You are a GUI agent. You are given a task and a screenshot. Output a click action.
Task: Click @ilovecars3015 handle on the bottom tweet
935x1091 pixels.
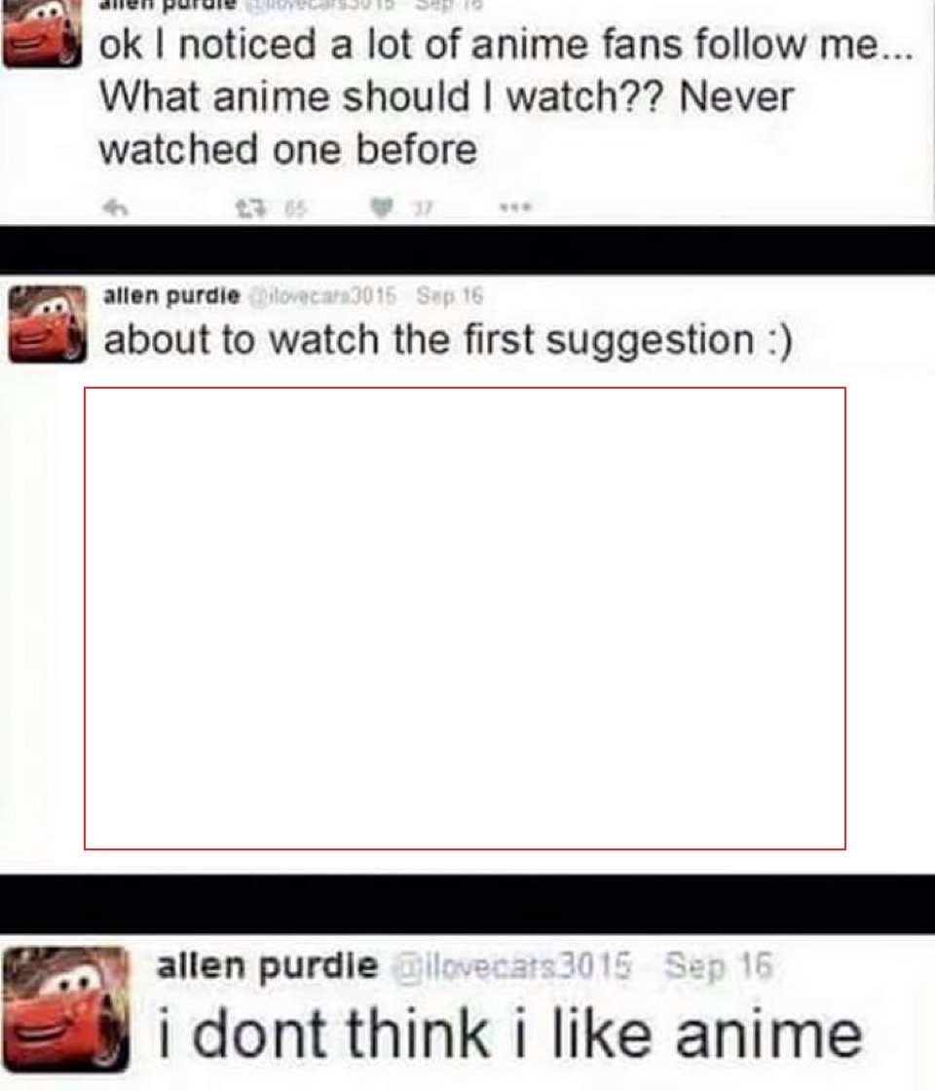(x=512, y=965)
